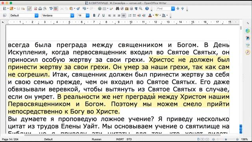Click the New document icon
The width and height of the screenshot is (252, 142).
5,9
